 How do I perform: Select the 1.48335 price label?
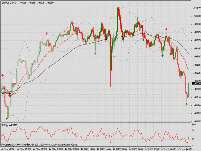(196, 114)
